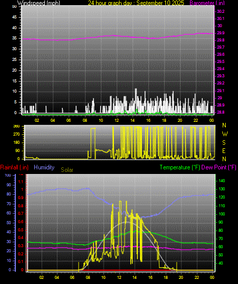Click the 24 hour graph day title

(x=136, y=3)
